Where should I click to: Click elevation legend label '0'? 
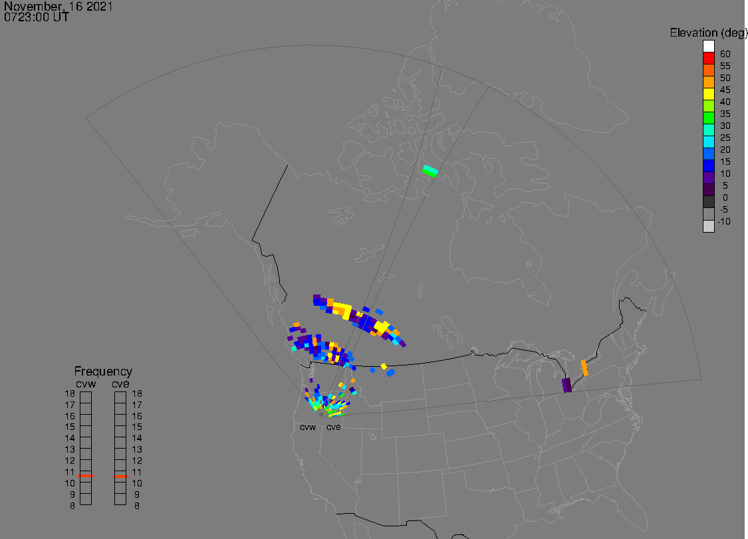click(x=725, y=197)
